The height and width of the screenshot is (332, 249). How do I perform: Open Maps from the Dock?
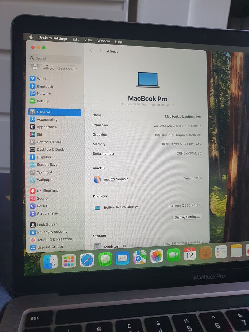[140, 257]
